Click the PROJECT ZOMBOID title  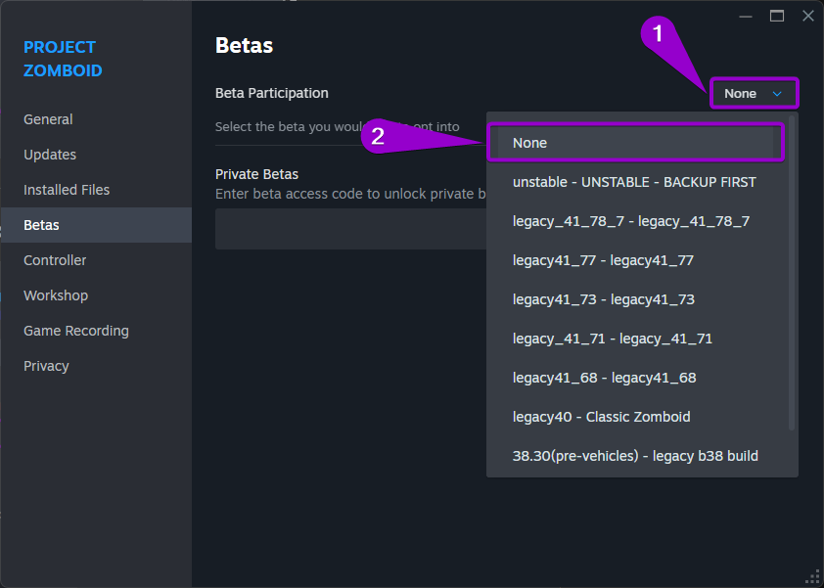(63, 59)
